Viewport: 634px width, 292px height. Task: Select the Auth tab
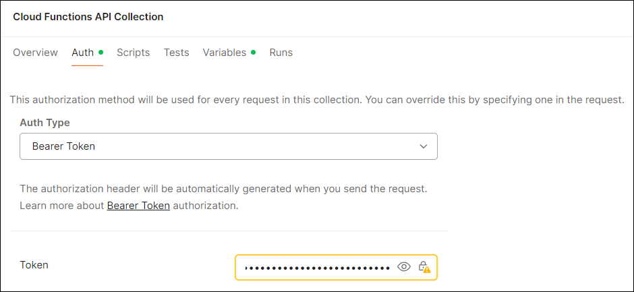pyautogui.click(x=82, y=53)
